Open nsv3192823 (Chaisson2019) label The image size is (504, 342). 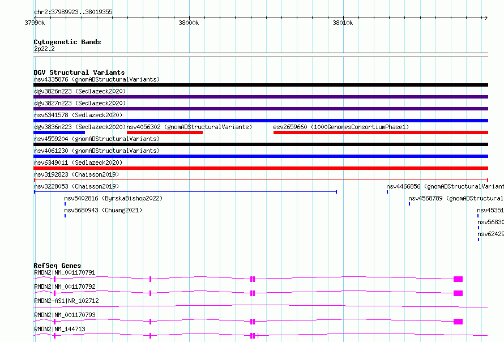(x=76, y=174)
